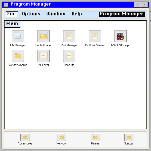Click the MS-DOS Prompt text label
Screen dimensions: 151x151
120,45
